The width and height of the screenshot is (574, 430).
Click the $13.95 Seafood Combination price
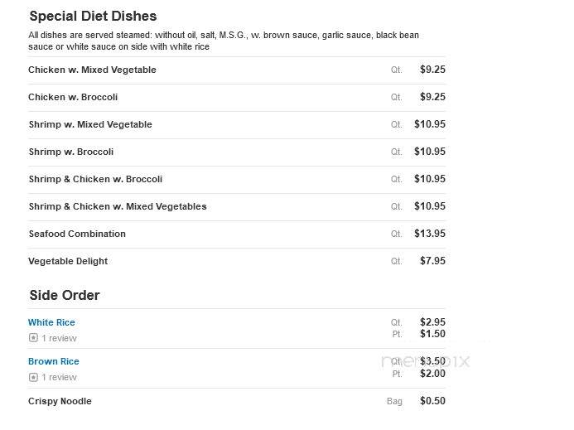pyautogui.click(x=430, y=234)
